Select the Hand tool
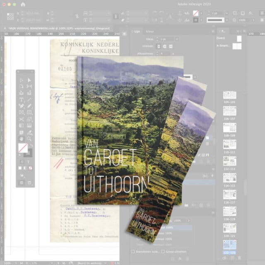This screenshot has height=265, width=265. (x=22, y=138)
